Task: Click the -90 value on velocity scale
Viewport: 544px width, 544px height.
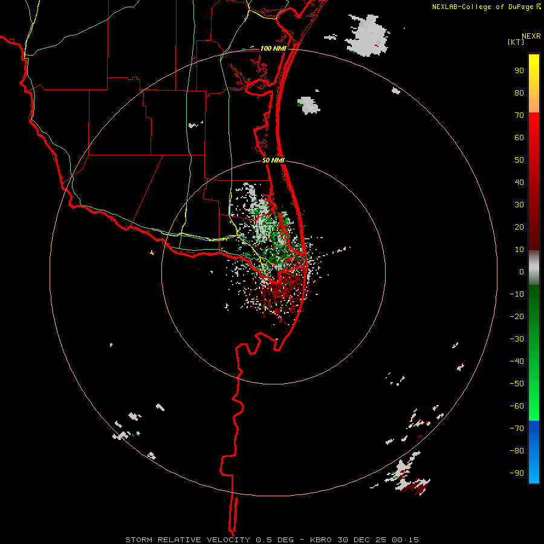Action: pyautogui.click(x=517, y=473)
